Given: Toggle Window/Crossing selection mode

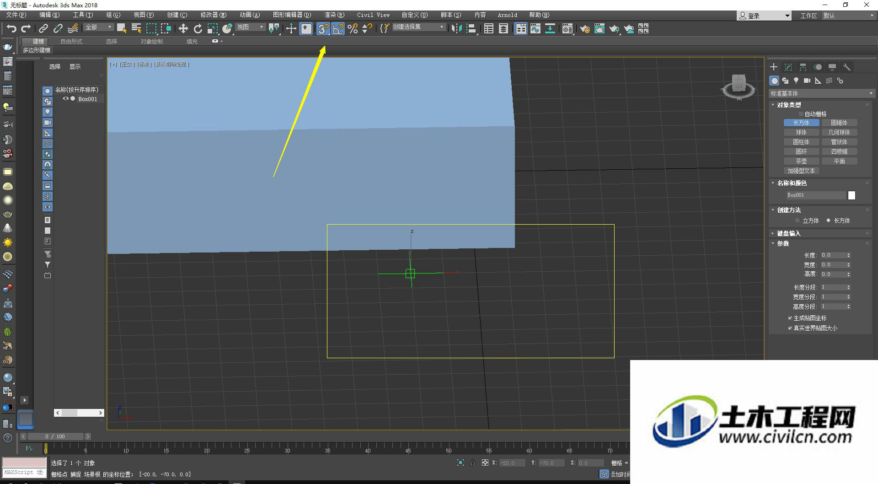Looking at the screenshot, I should (x=166, y=29).
